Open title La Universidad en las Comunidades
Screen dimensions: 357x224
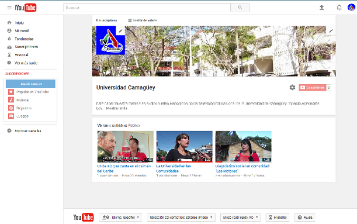point(174,168)
